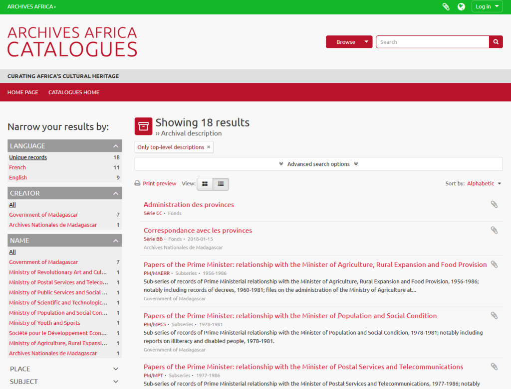Select All under Creator facet
The height and width of the screenshot is (389, 511).
tap(12, 205)
